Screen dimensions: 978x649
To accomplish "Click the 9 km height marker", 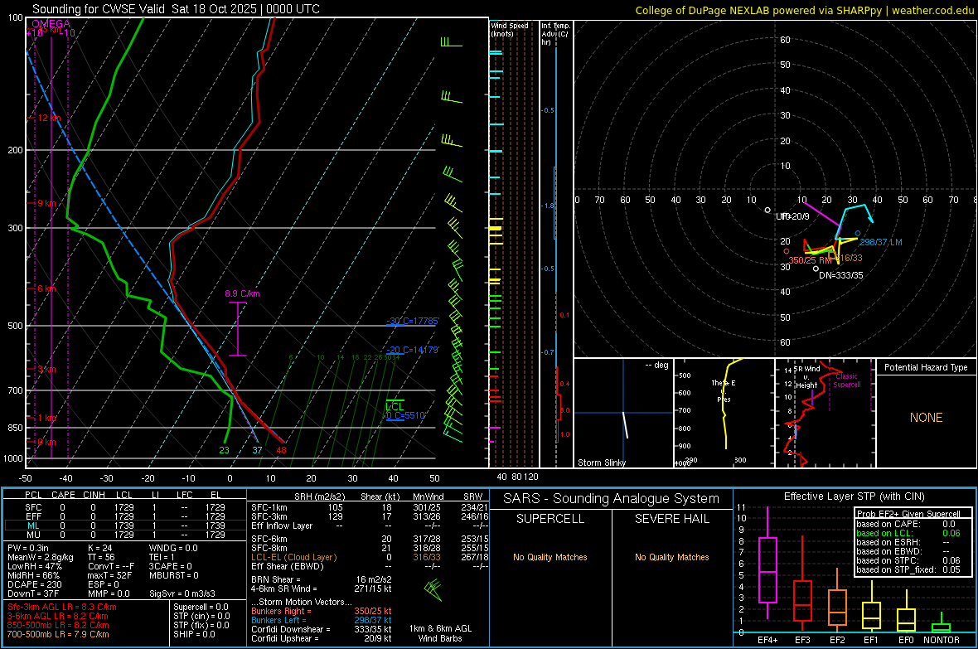I will [46, 203].
